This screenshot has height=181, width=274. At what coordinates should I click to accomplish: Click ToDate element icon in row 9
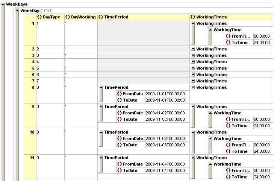pos(120,119)
